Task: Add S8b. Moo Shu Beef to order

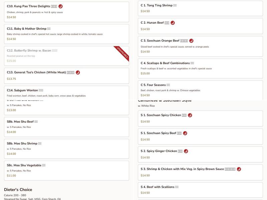Action: [66, 127]
